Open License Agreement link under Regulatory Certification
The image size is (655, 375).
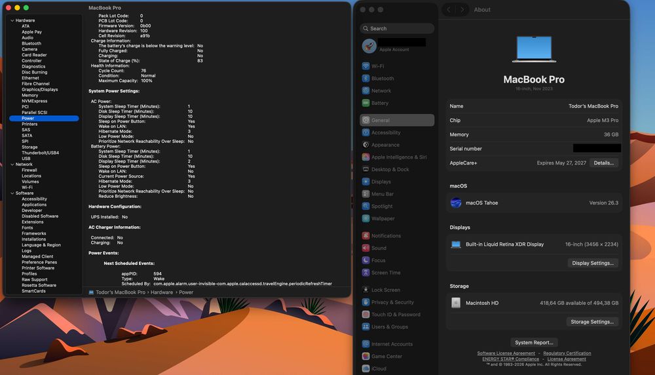[x=567, y=359]
